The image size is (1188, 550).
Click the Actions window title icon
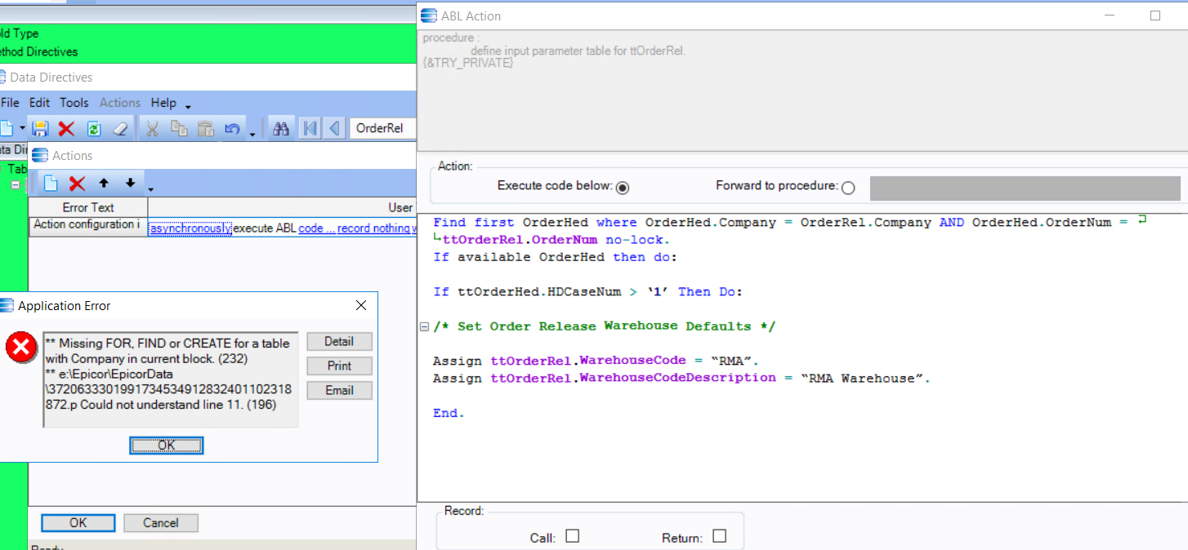(x=40, y=155)
